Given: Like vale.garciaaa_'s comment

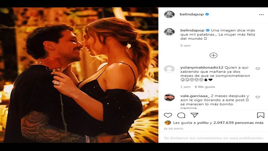Looking at the screenshot, I should pyautogui.click(x=258, y=97).
